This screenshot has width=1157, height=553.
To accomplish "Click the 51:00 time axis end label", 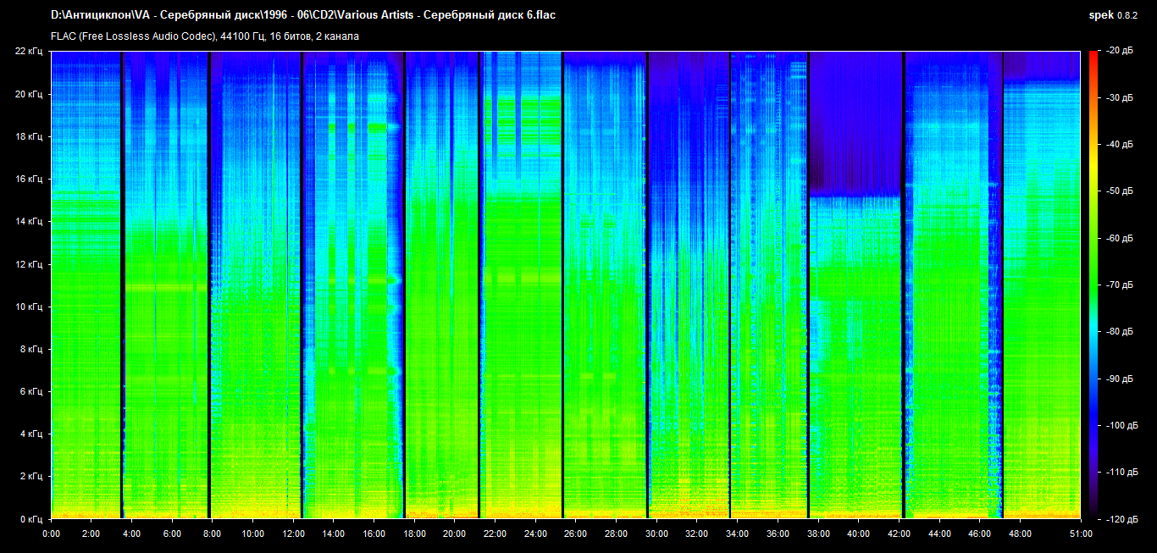I will pyautogui.click(x=1081, y=534).
